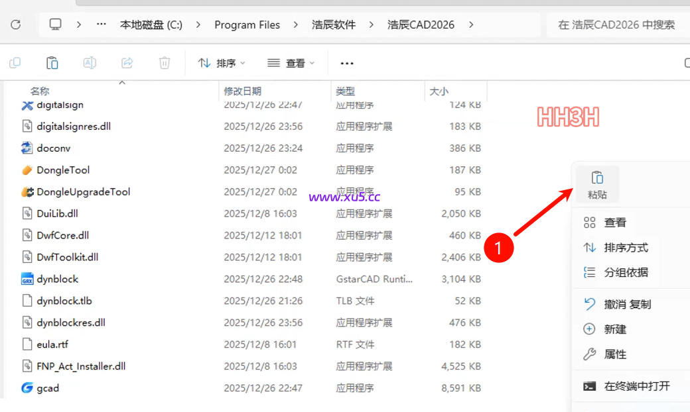Choose 排序方式 from the context menu
The width and height of the screenshot is (690, 412).
pos(617,247)
